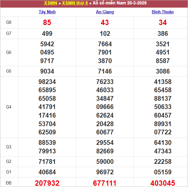Screen dimensions: 188x187
Task: Click the G8 row label
Action: (9, 22)
